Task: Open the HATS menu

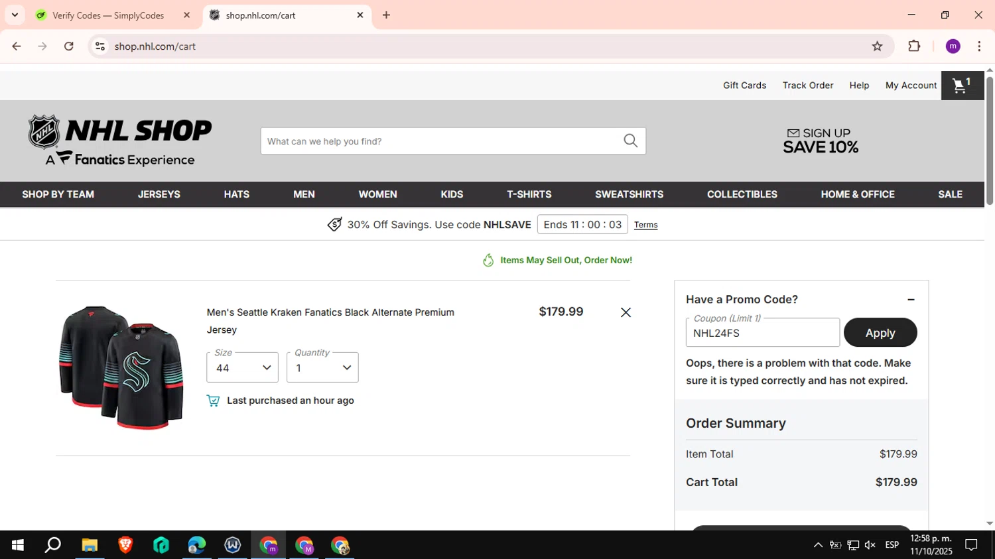Action: 237,194
